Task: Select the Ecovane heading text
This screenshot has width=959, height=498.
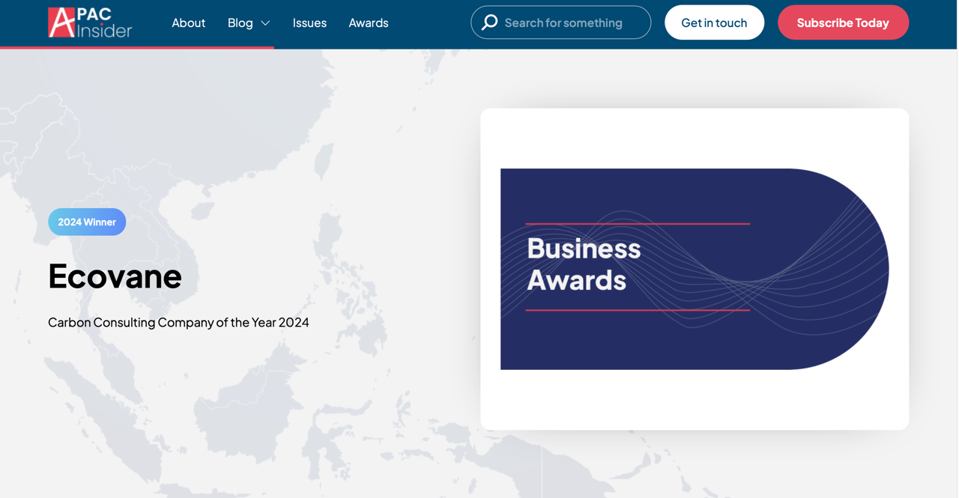Action: pos(115,276)
